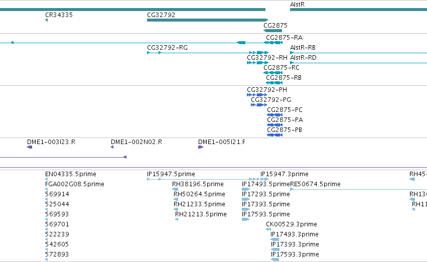Select the EN04335.5prime EST label
Screen dimensions: 427x262
point(71,174)
